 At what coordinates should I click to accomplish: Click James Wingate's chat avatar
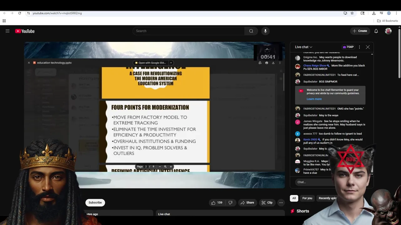pos(298,122)
